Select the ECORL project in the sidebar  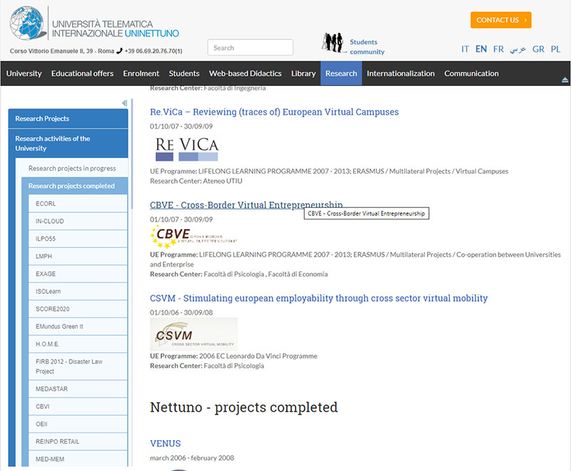pos(46,204)
